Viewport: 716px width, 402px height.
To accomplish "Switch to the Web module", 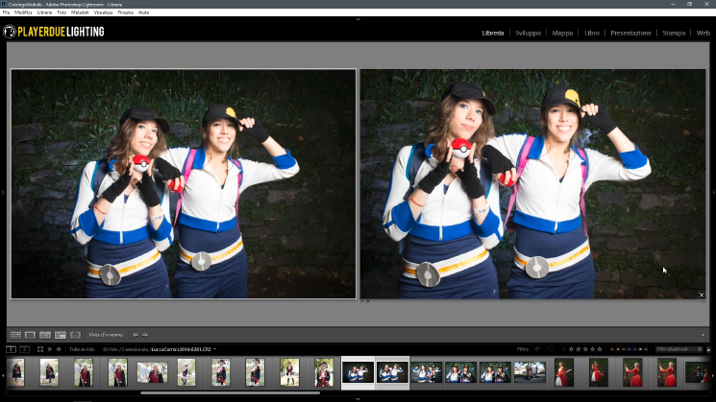I will coord(704,33).
